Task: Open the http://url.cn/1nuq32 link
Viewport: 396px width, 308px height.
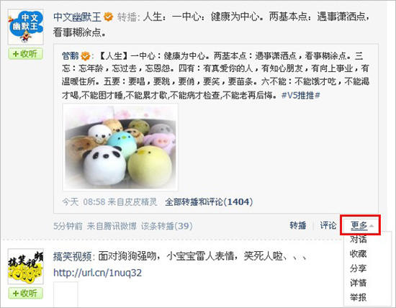Action: (x=98, y=273)
